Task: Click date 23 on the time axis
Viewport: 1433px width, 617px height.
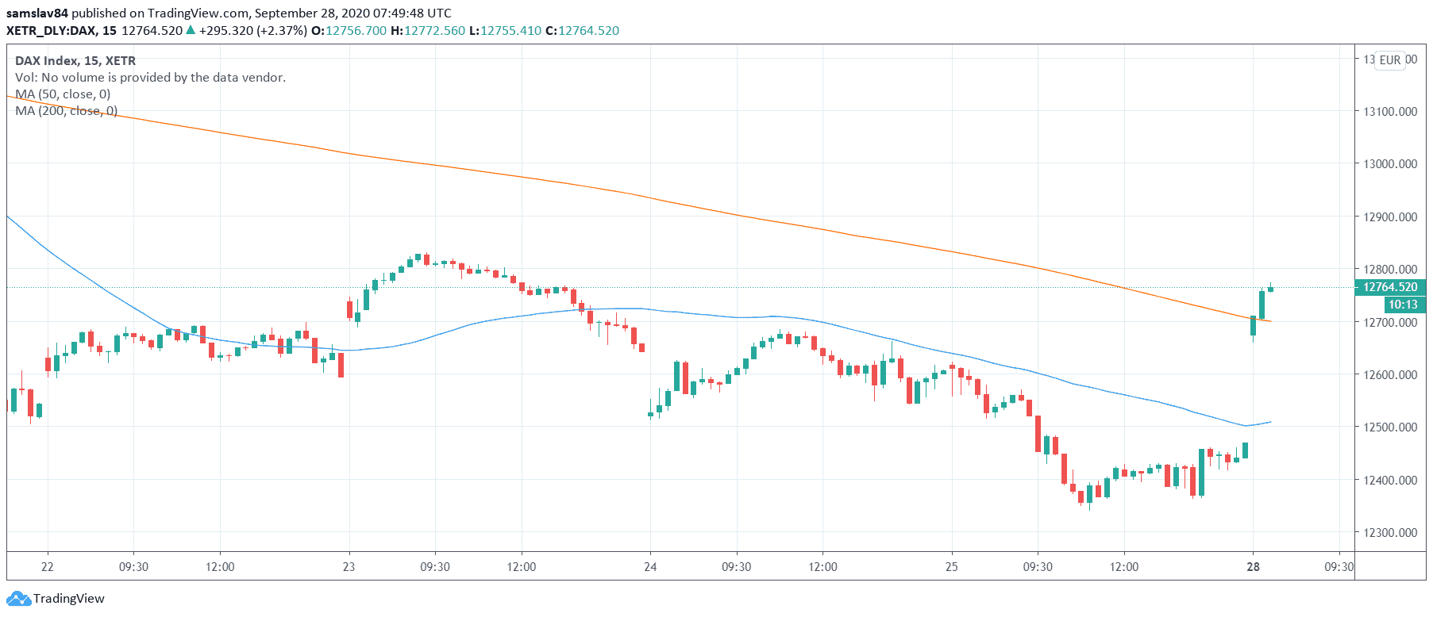Action: click(x=349, y=566)
